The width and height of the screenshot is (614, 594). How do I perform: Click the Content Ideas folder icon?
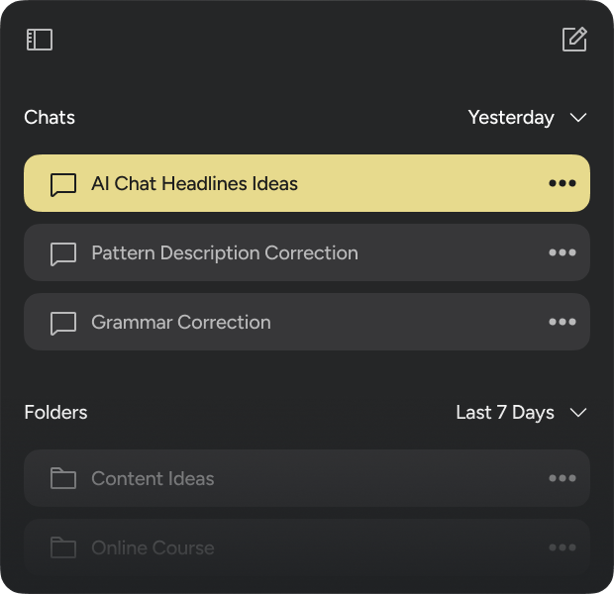(x=63, y=479)
